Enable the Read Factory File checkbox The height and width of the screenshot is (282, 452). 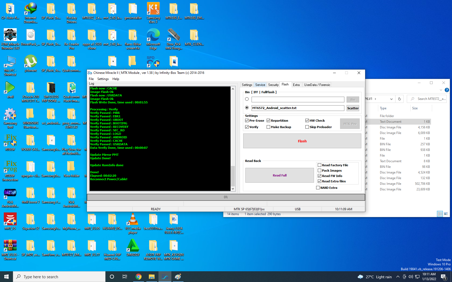coord(320,165)
